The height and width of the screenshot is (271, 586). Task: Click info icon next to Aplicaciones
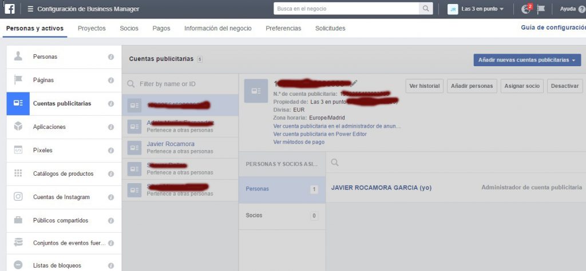111,127
